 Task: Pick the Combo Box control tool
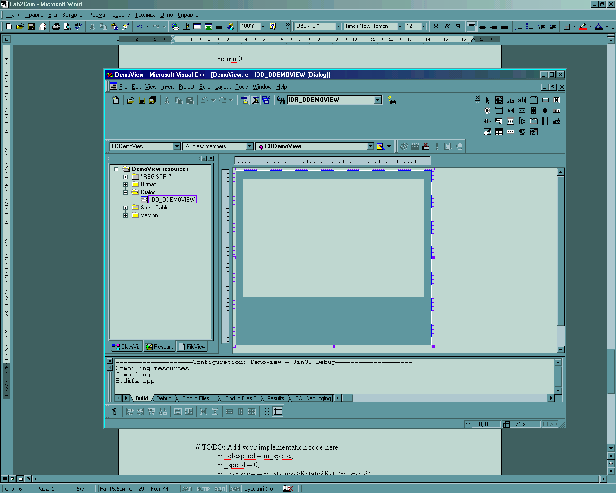click(x=499, y=111)
